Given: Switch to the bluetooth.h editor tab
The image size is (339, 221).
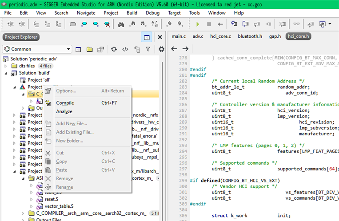Looking at the screenshot, I should coord(250,36).
